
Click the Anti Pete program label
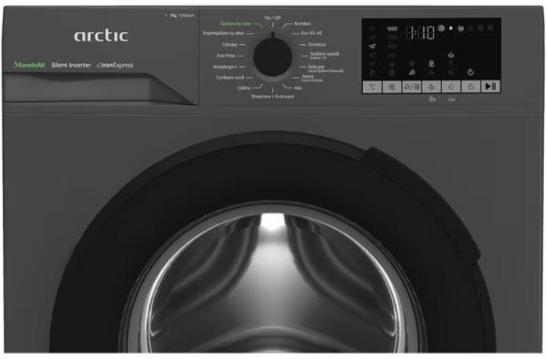pyautogui.click(x=226, y=56)
